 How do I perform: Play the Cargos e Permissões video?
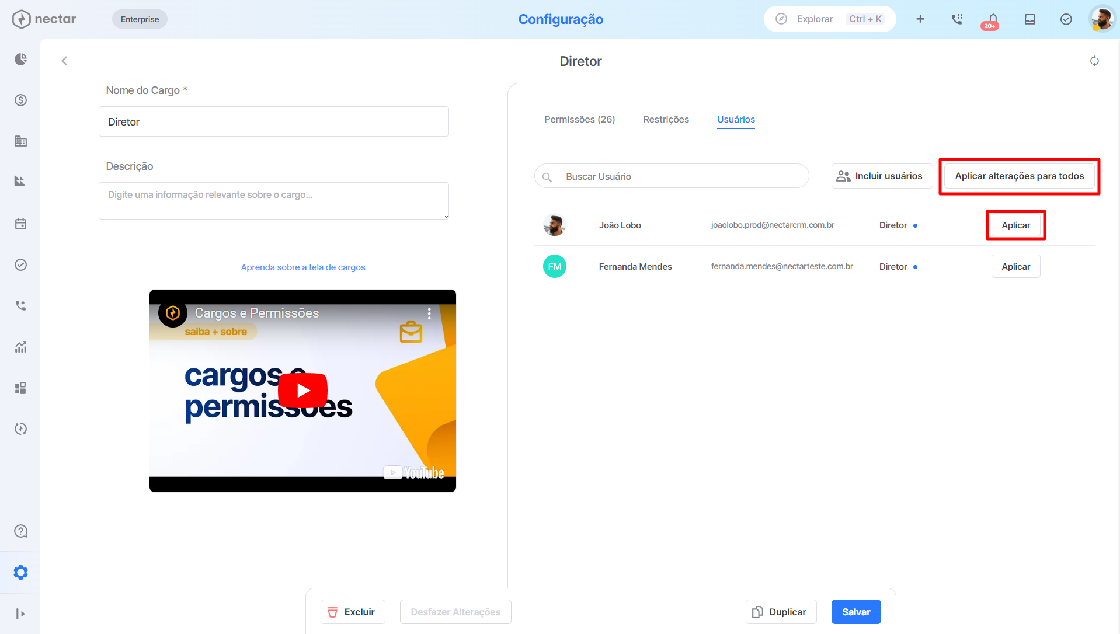click(302, 390)
